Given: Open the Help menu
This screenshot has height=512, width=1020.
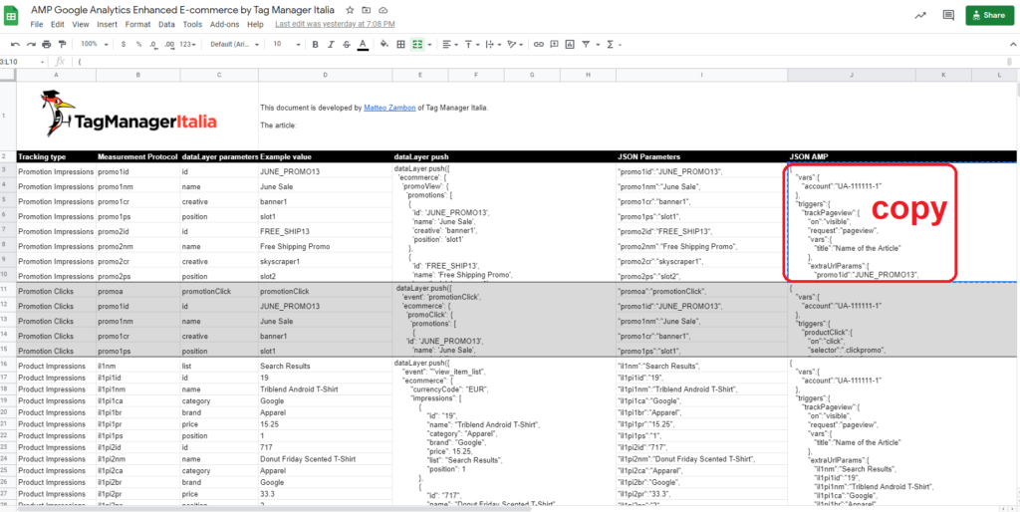Looking at the screenshot, I should tap(256, 24).
